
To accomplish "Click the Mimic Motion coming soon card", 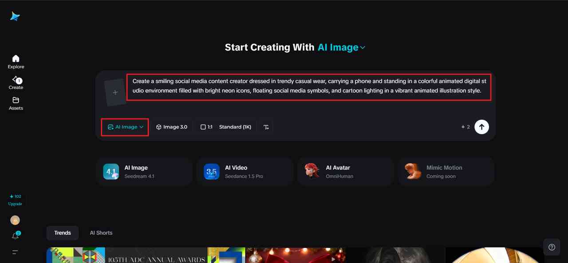I will [446, 172].
